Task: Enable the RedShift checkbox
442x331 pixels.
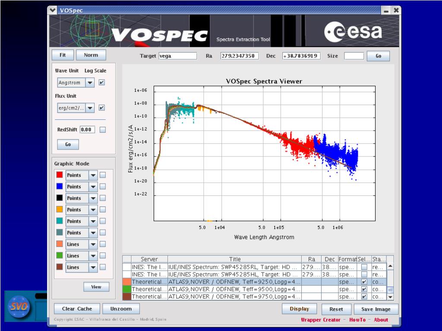Action: 103,129
